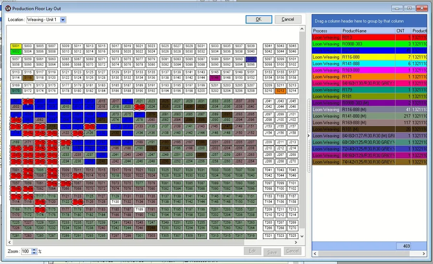Click the disabled Edit button
The height and width of the screenshot is (264, 433).
[x=252, y=251]
